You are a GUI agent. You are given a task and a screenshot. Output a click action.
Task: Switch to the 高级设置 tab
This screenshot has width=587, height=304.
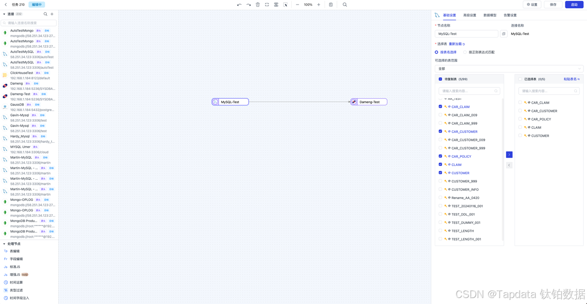coord(470,15)
